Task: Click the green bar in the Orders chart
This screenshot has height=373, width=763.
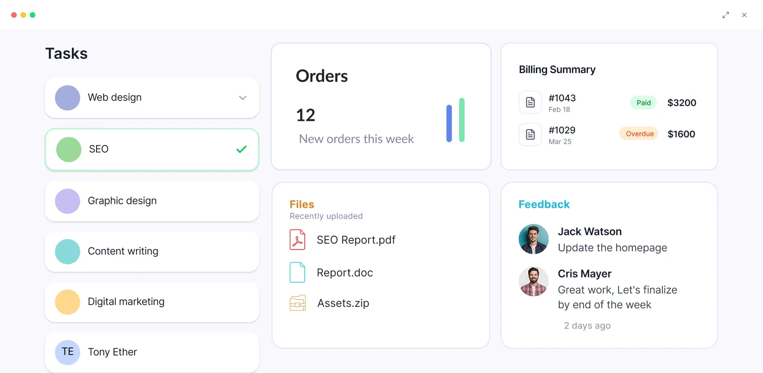Action: (x=462, y=120)
